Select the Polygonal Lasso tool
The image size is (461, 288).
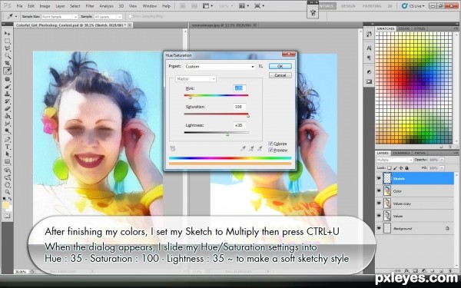7,48
